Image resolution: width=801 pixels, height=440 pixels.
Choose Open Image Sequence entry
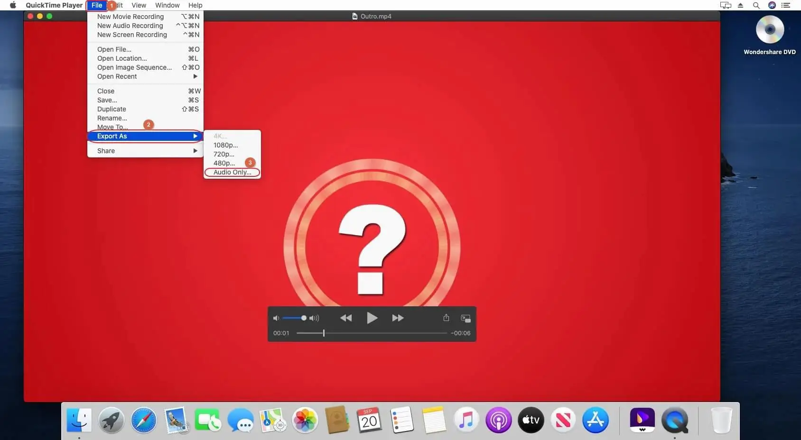click(x=145, y=67)
